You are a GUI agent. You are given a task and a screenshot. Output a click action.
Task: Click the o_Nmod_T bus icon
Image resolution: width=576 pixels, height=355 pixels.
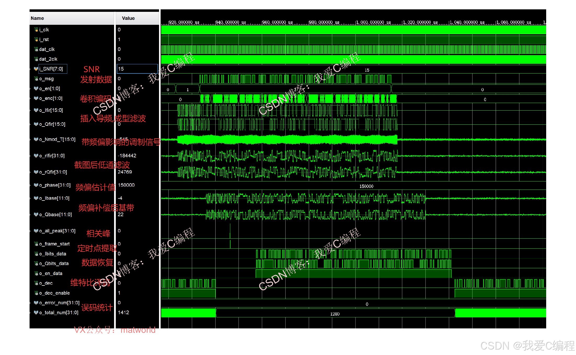[x=36, y=139]
